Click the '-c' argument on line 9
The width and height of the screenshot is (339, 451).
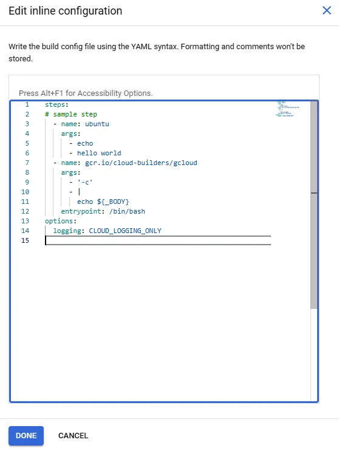click(x=85, y=182)
